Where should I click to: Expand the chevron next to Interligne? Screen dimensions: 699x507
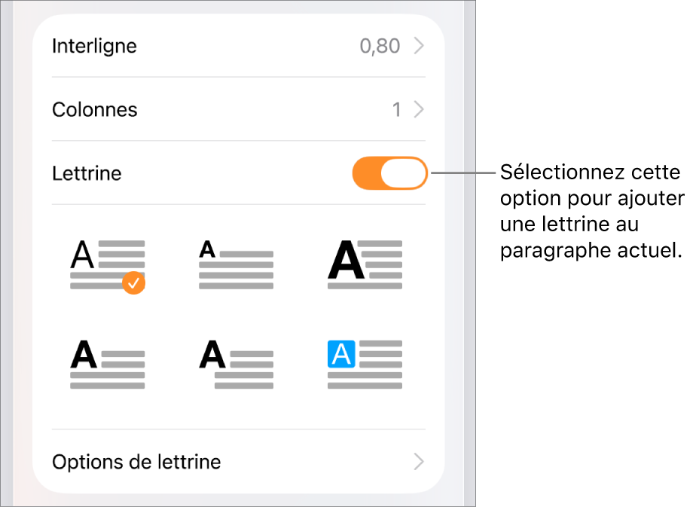click(x=419, y=46)
